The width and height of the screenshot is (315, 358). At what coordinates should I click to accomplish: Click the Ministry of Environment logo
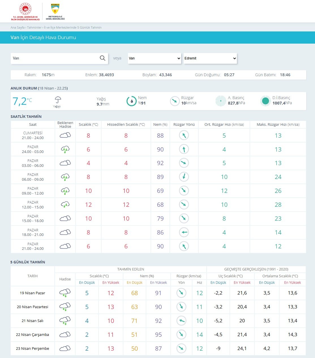25,12
